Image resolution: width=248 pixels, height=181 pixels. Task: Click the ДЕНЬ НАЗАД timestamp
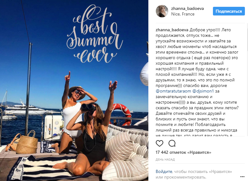click(165, 160)
